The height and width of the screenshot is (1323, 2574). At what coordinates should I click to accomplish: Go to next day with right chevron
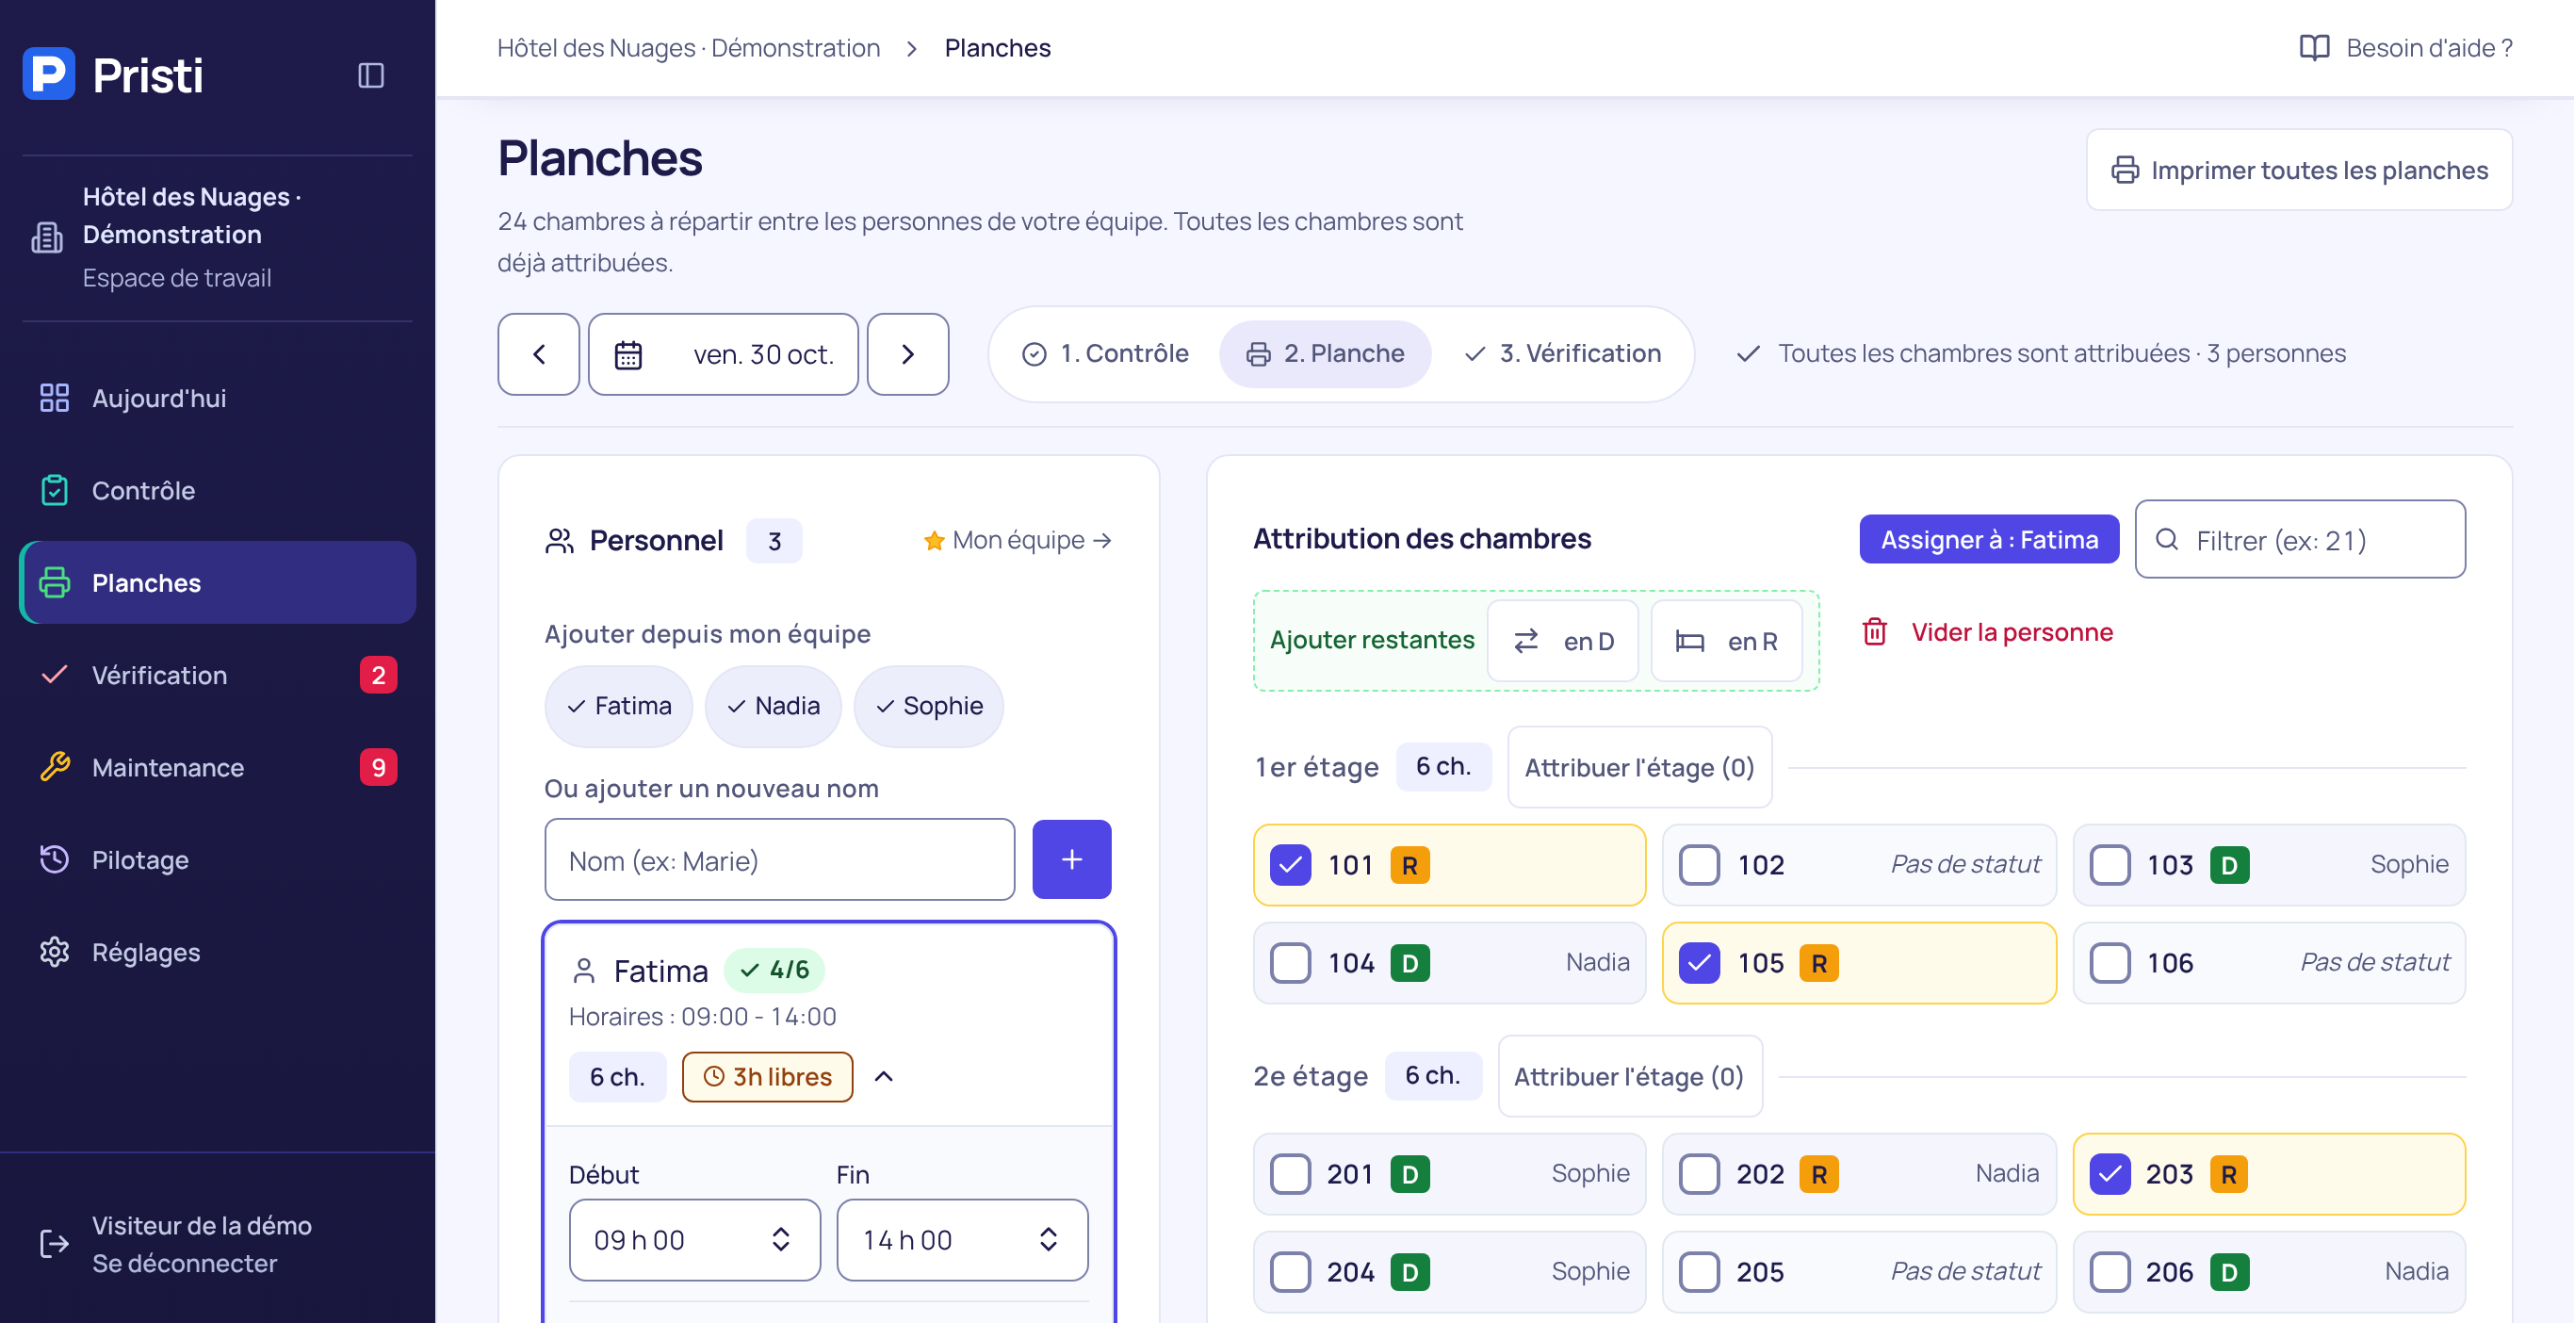[x=907, y=354]
